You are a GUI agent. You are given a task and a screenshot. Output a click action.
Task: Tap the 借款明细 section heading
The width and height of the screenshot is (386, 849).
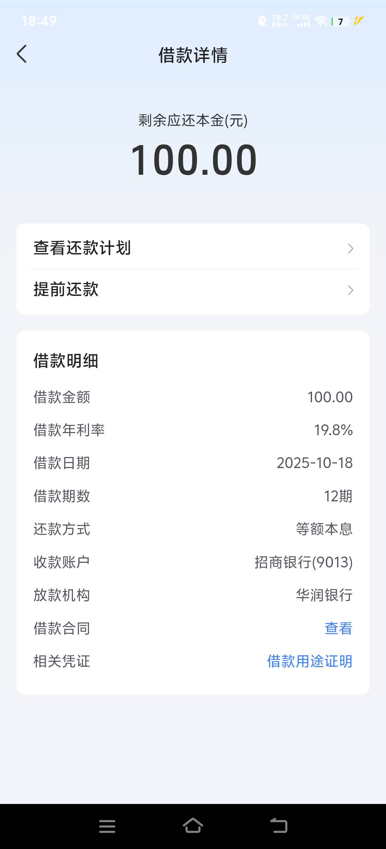point(66,361)
